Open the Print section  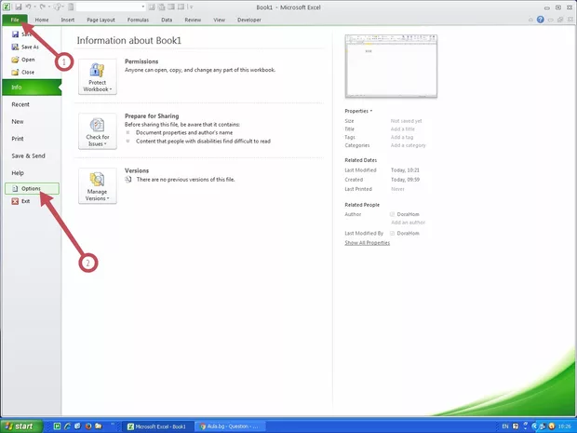point(18,139)
